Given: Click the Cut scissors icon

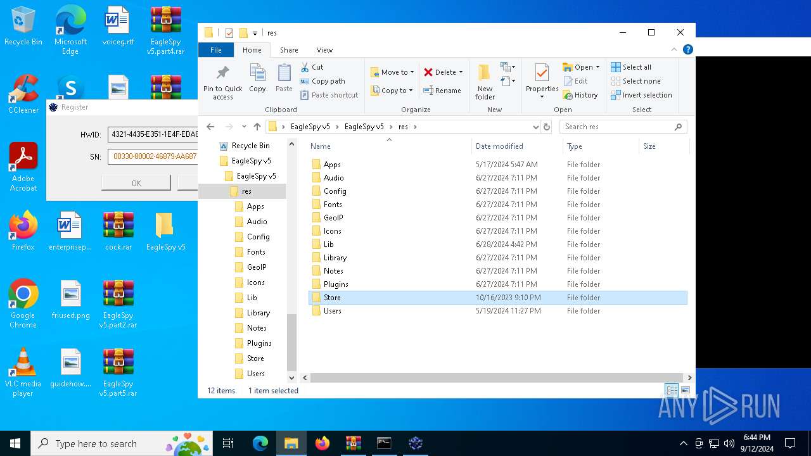Looking at the screenshot, I should [305, 67].
